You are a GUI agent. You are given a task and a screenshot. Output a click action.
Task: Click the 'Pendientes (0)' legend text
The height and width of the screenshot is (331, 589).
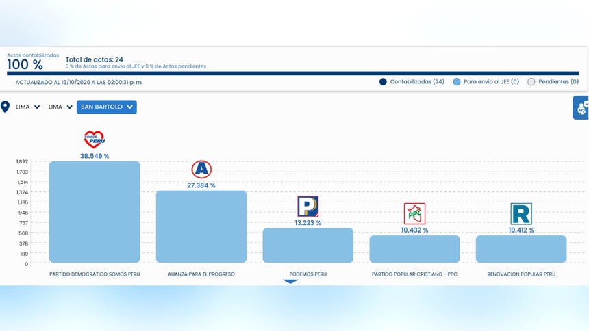click(558, 81)
